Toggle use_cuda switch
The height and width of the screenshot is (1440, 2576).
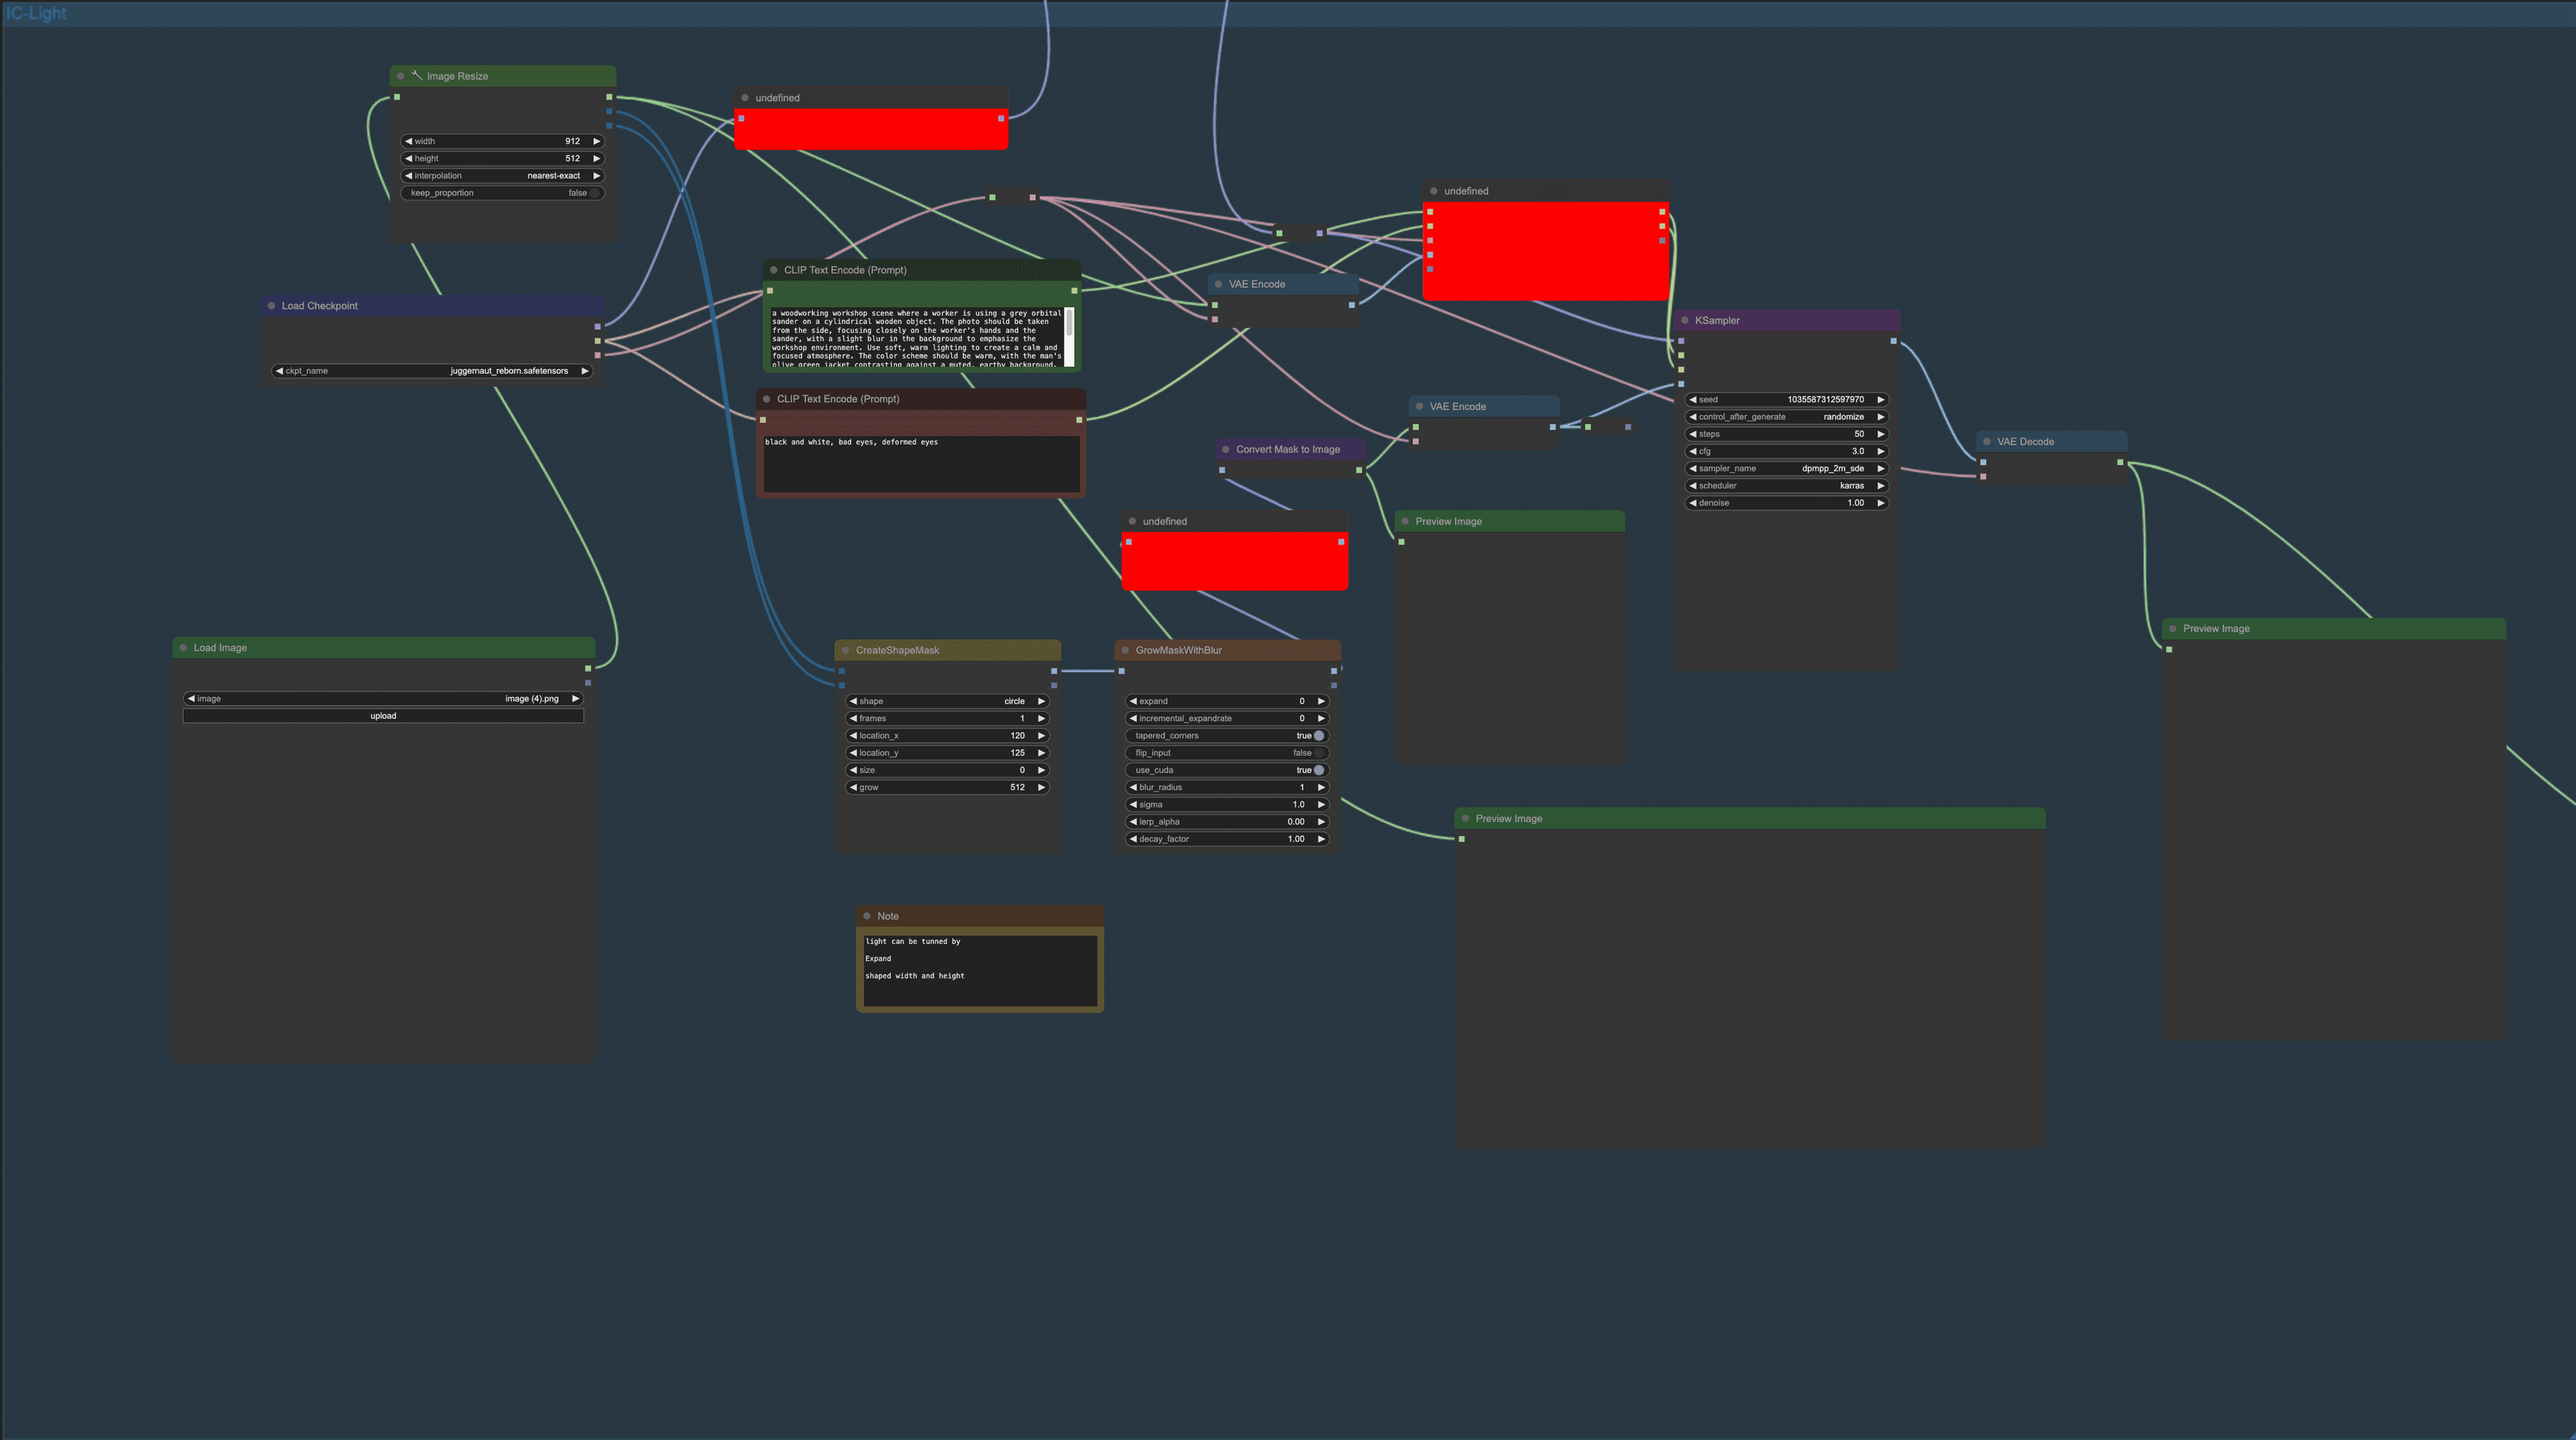click(x=1227, y=770)
